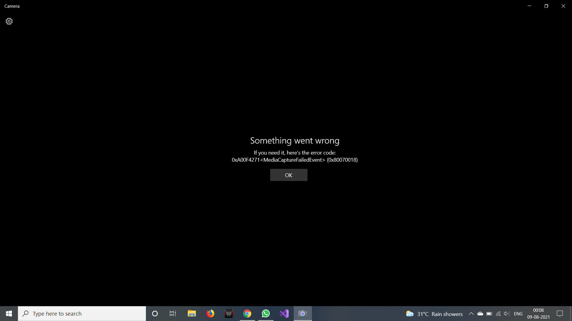Click the WhatsApp taskbar icon
Screen dimensions: 572x321
[x=265, y=314]
